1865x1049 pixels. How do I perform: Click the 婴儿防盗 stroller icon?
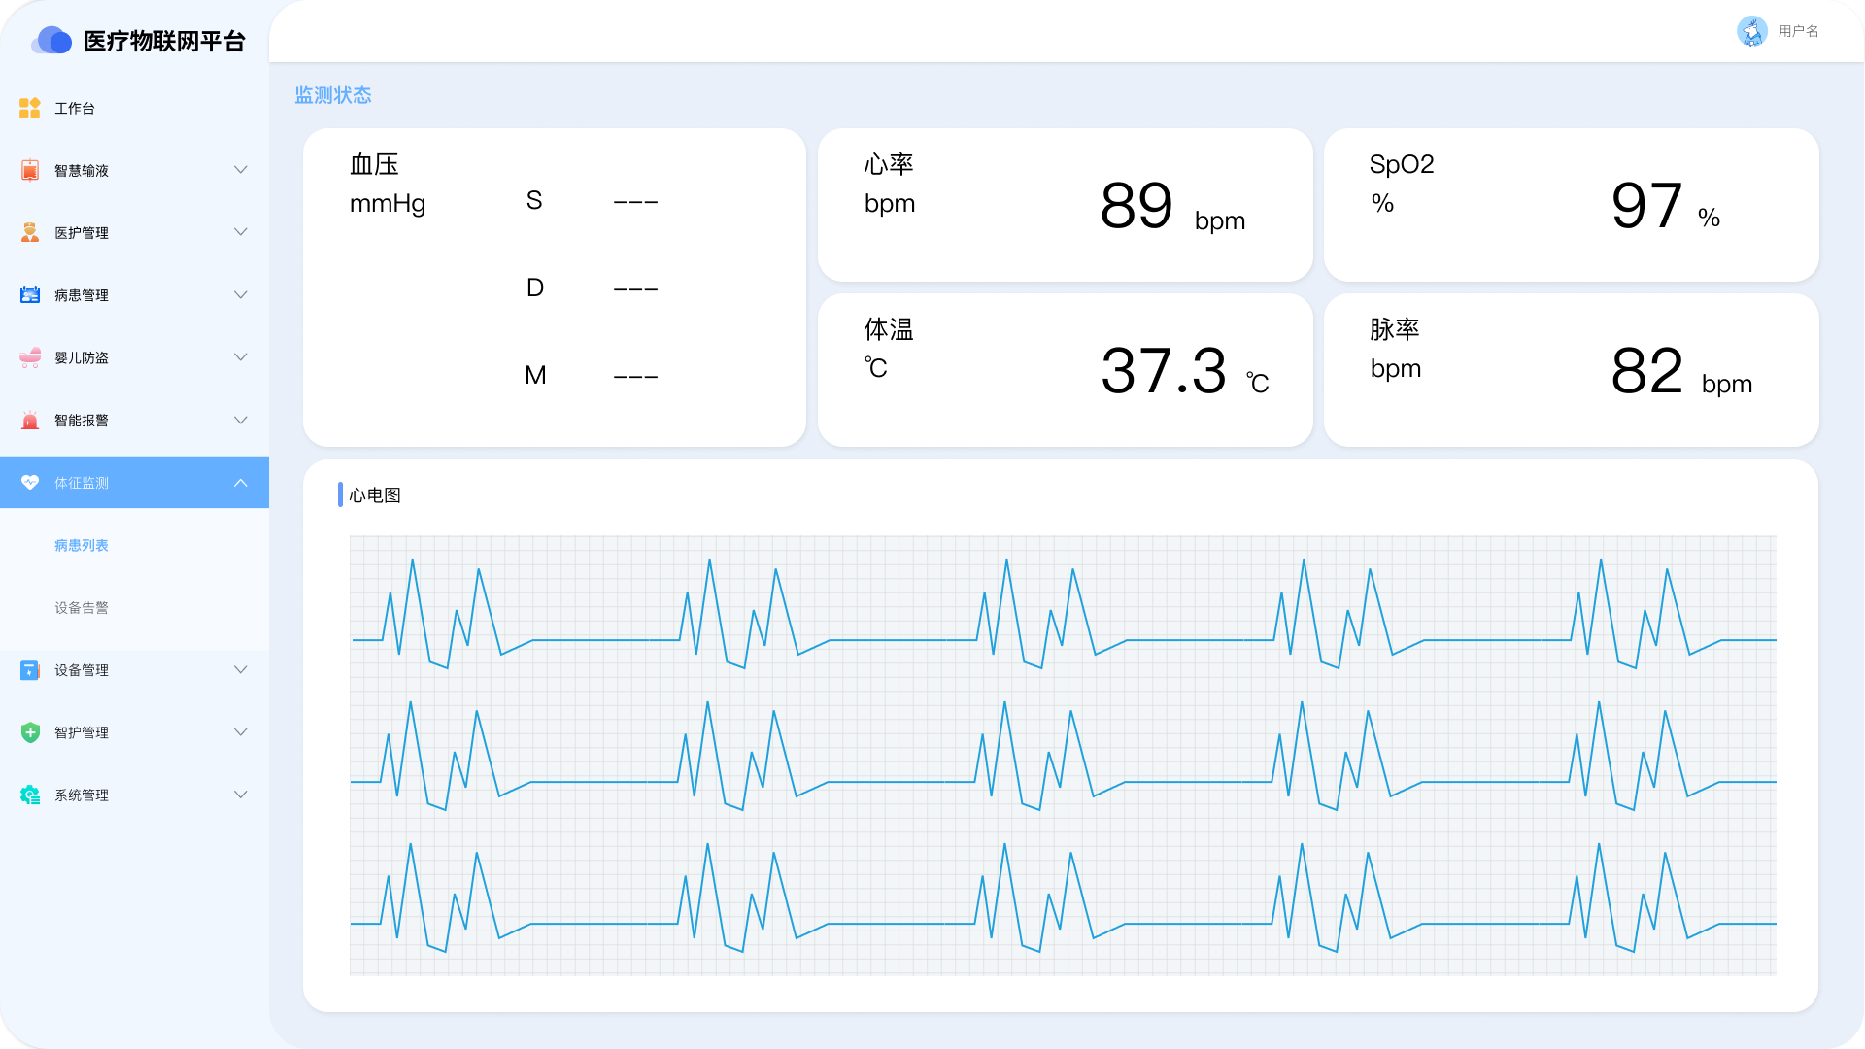coord(30,357)
